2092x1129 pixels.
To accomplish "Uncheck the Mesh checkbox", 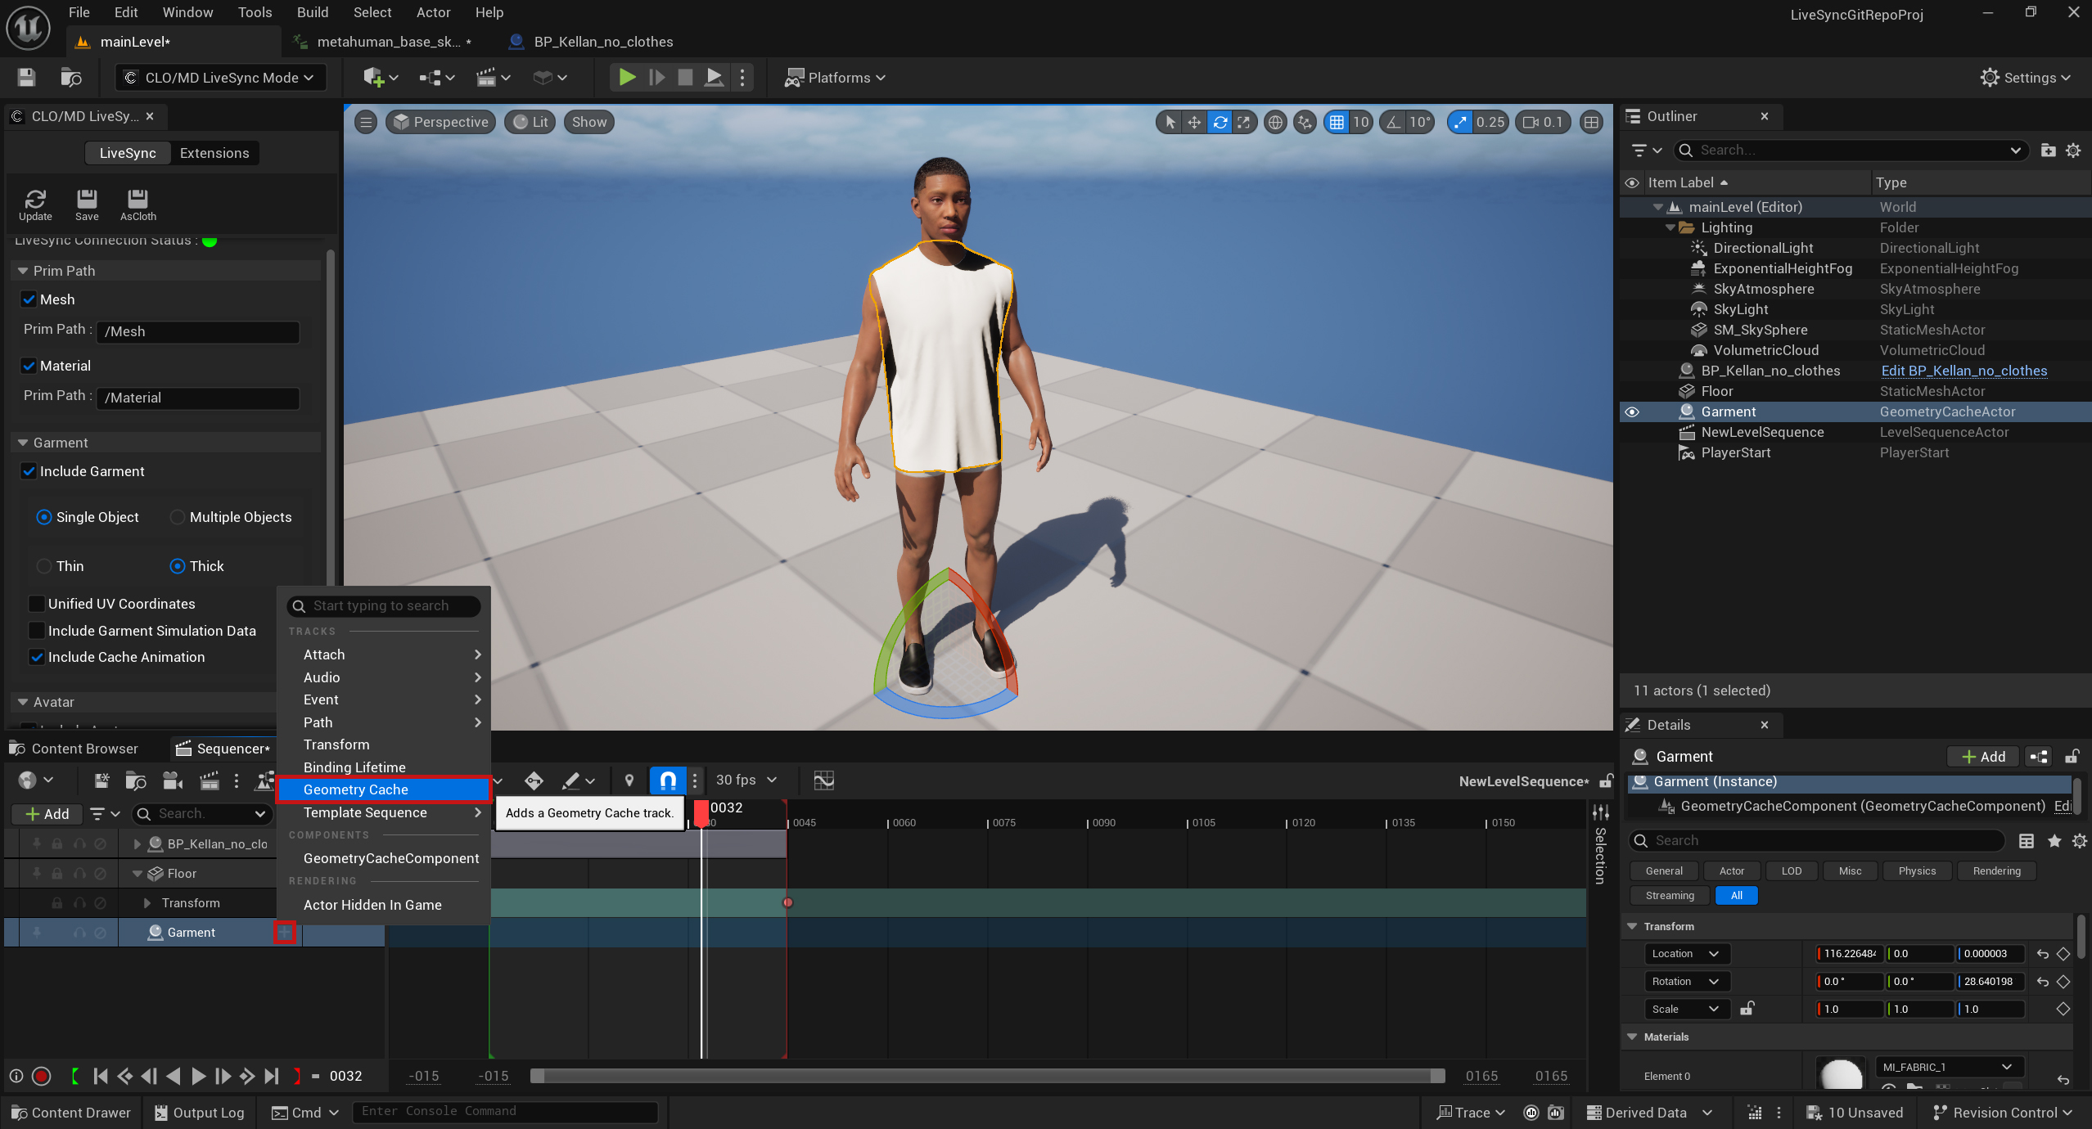I will (29, 299).
